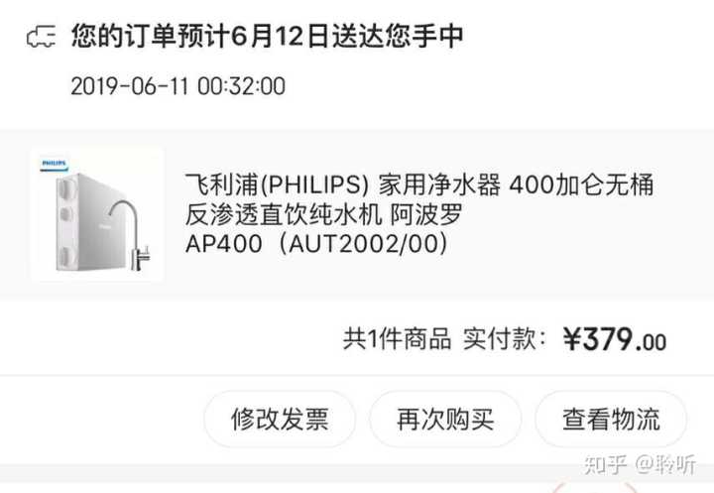Tap the 再次购买 button
The image size is (714, 493).
[445, 420]
